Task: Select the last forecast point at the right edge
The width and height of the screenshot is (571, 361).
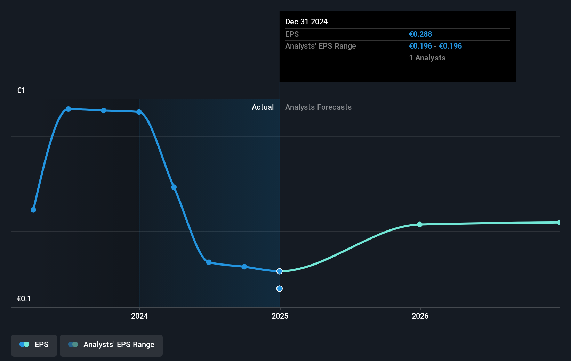Action: click(x=559, y=223)
